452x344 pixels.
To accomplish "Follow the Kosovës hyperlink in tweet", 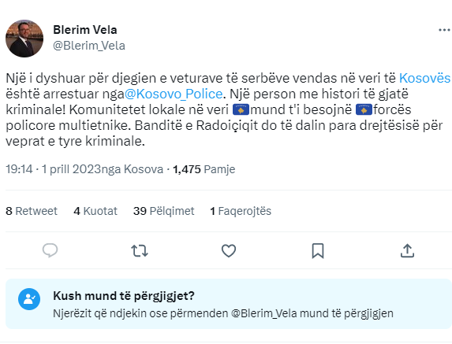I will point(424,78).
